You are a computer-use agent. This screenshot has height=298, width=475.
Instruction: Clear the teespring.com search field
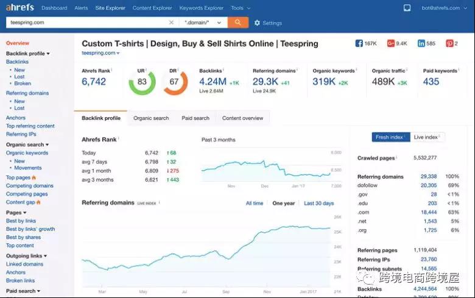[171, 23]
